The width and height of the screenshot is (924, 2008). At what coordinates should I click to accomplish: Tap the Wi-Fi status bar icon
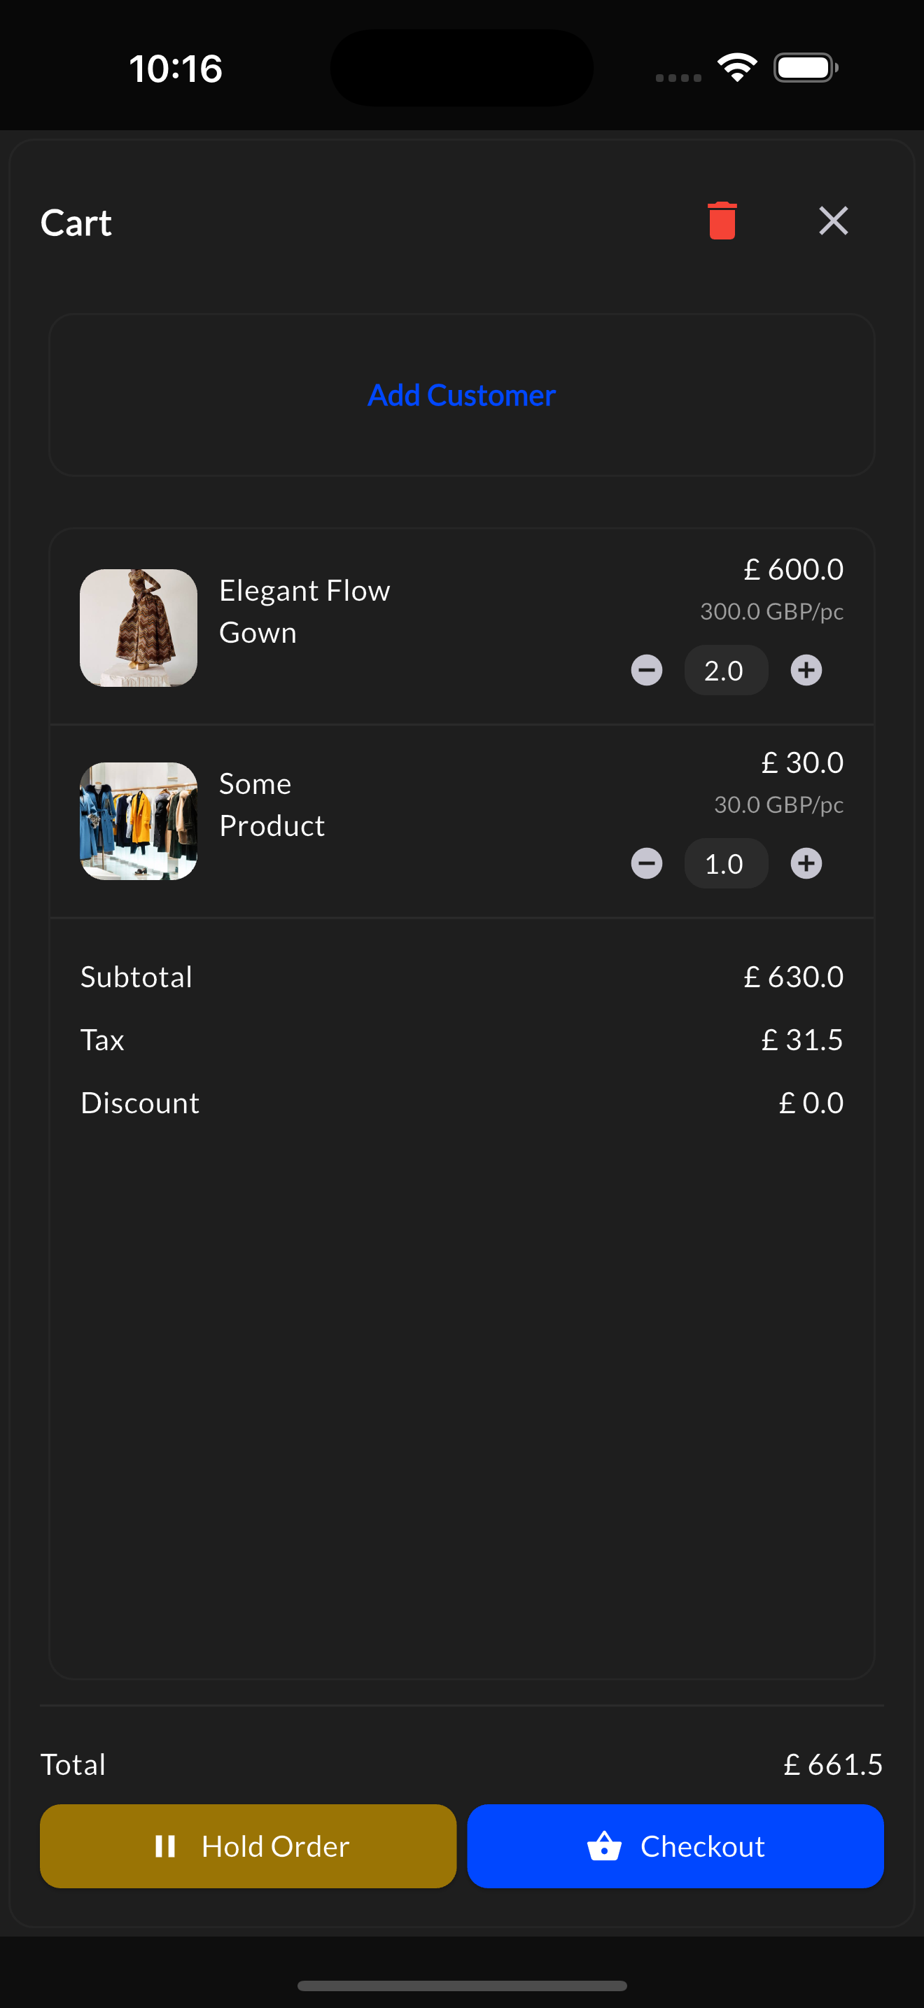click(x=737, y=68)
